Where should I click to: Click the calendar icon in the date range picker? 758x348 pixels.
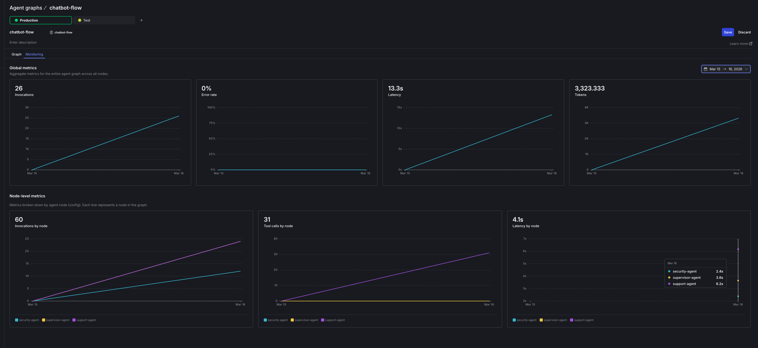tap(706, 69)
